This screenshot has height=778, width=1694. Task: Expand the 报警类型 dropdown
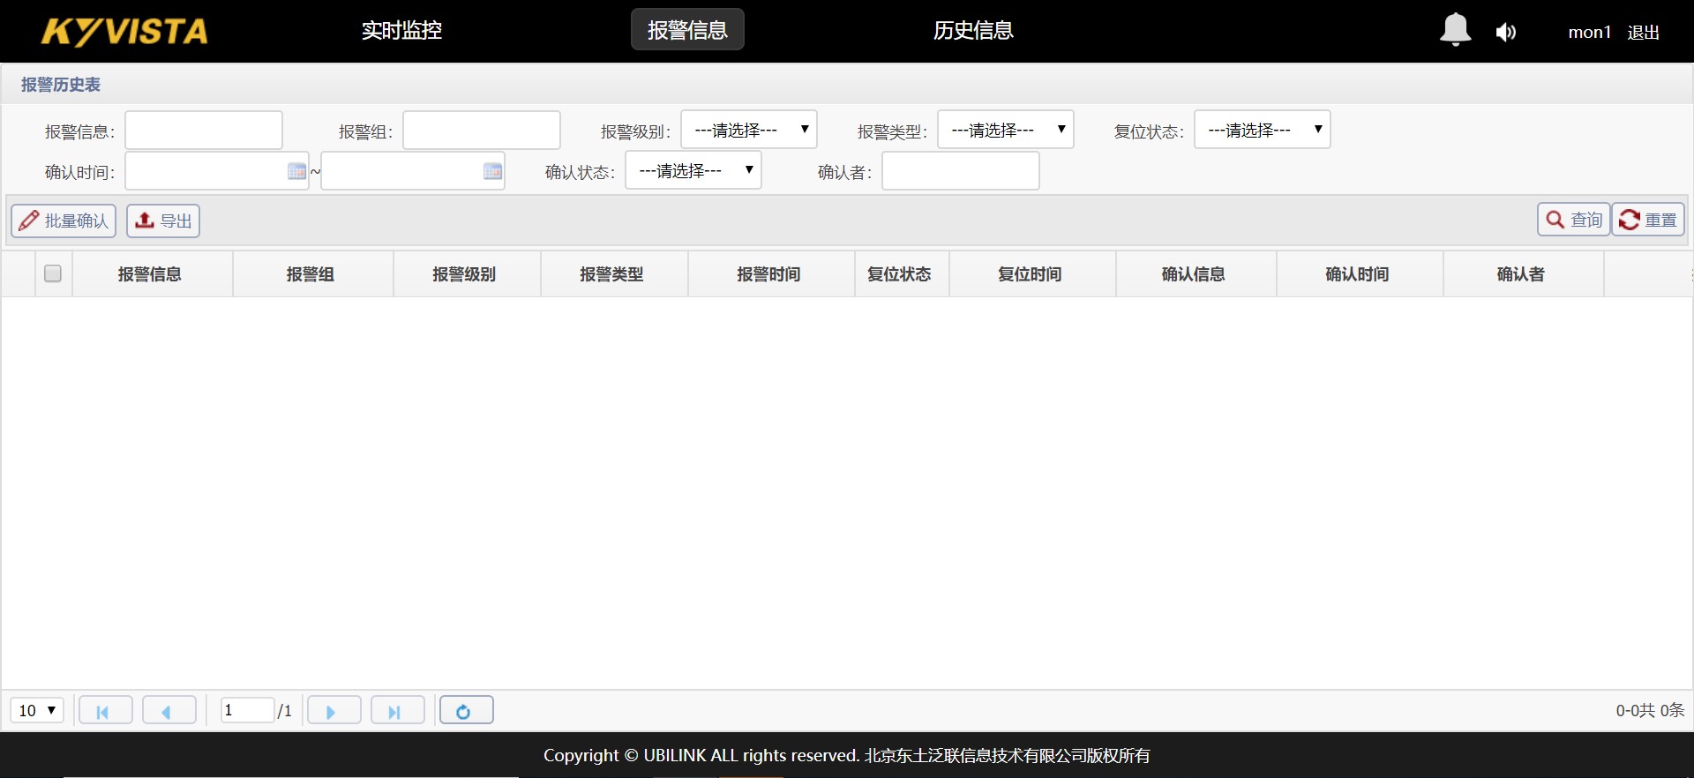(x=1005, y=130)
